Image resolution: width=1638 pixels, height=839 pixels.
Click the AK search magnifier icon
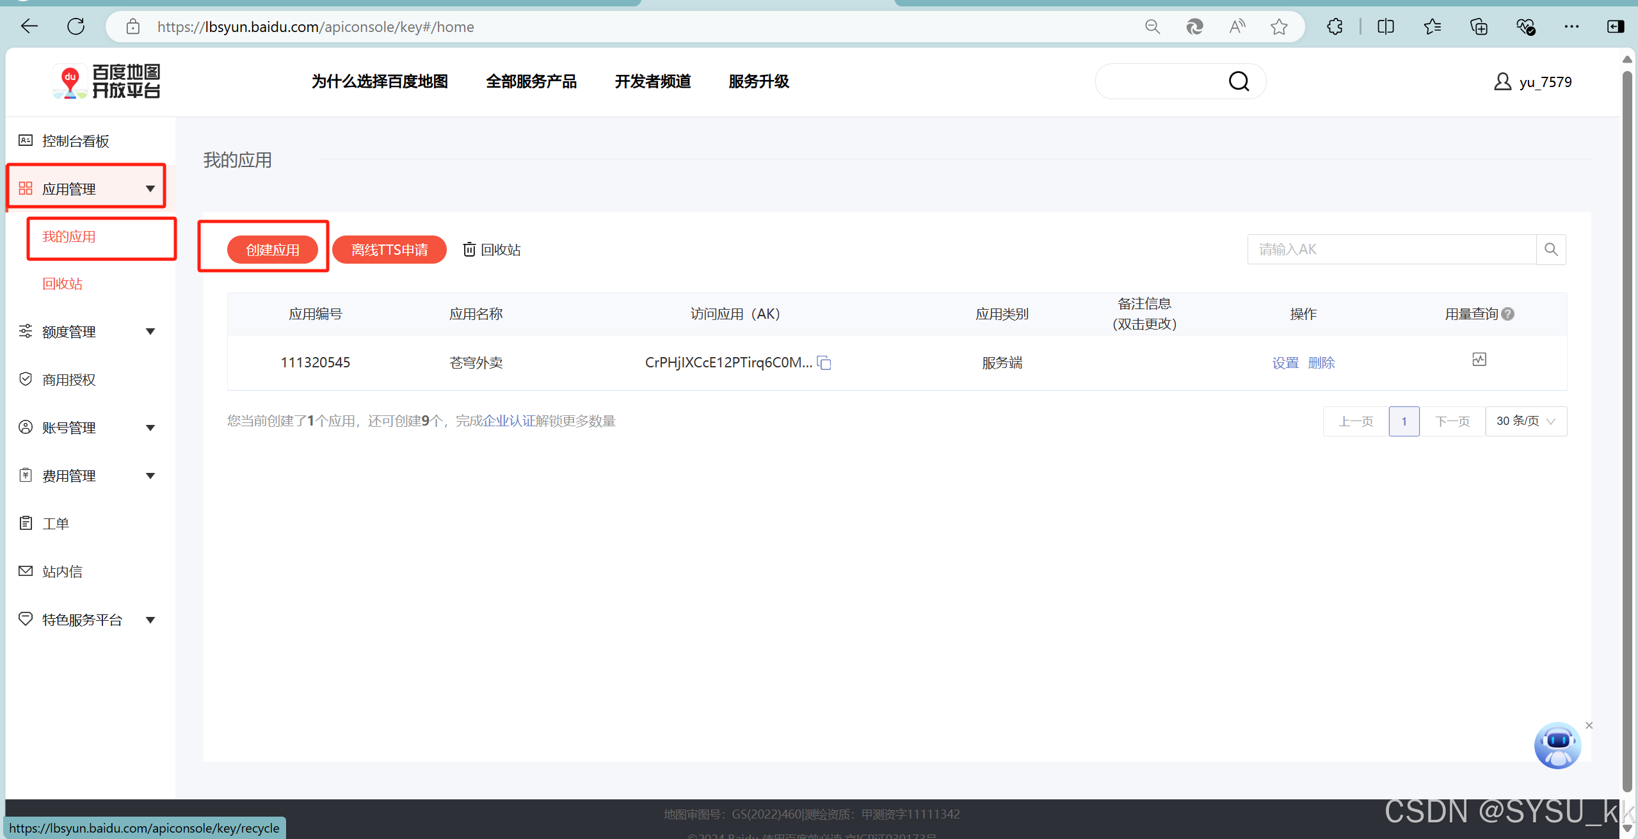(1551, 250)
